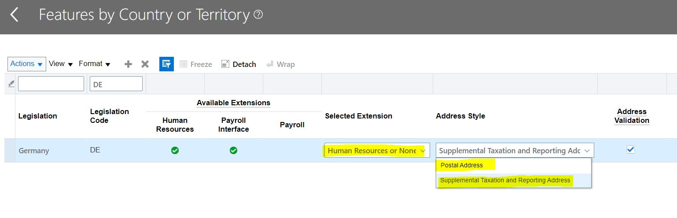This screenshot has width=677, height=218.
Task: Click Germany's Human Resources green check icon
Action: [175, 151]
